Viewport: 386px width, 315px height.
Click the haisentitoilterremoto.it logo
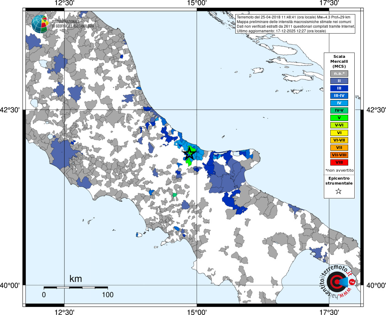point(338,281)
